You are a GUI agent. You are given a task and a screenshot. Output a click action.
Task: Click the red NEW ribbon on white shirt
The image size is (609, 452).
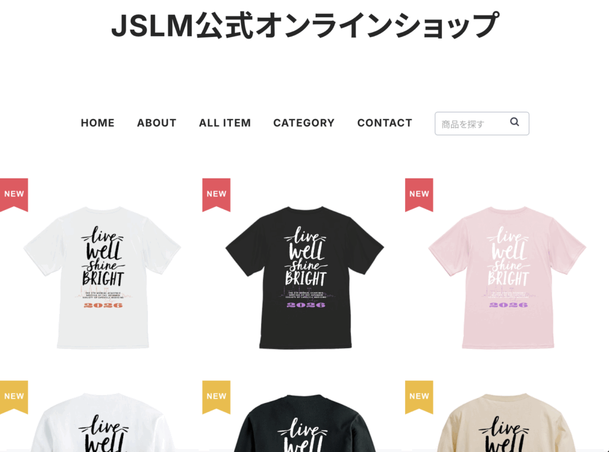click(x=14, y=195)
